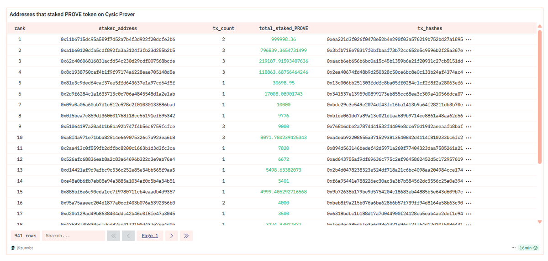
Task: Click the scrollbar up arrow
Action: coord(539,26)
